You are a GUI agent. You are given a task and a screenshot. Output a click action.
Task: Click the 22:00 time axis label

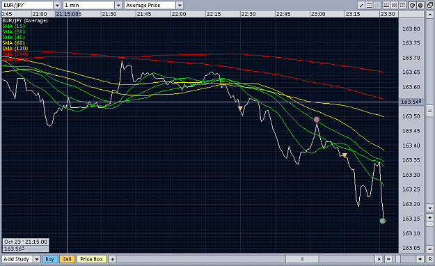point(179,14)
